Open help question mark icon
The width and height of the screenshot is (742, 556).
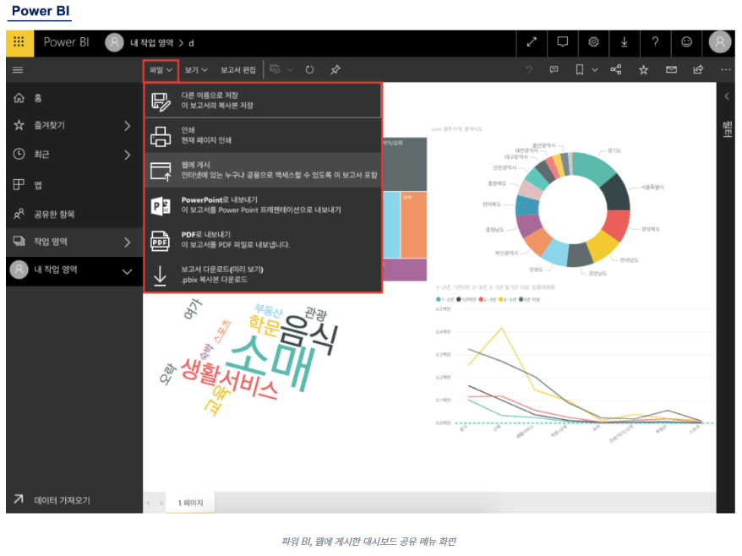click(656, 42)
